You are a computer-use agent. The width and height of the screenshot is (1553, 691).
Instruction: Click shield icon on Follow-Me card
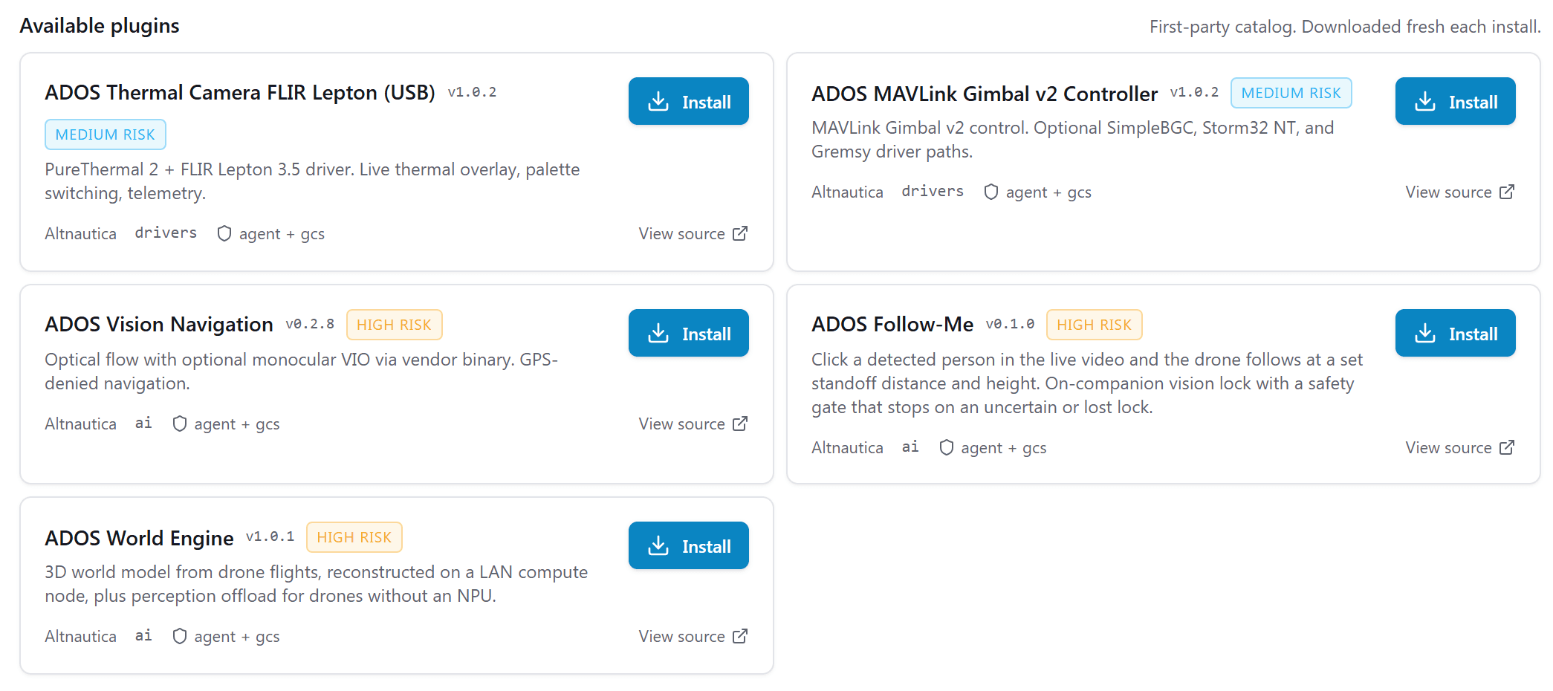click(x=947, y=447)
